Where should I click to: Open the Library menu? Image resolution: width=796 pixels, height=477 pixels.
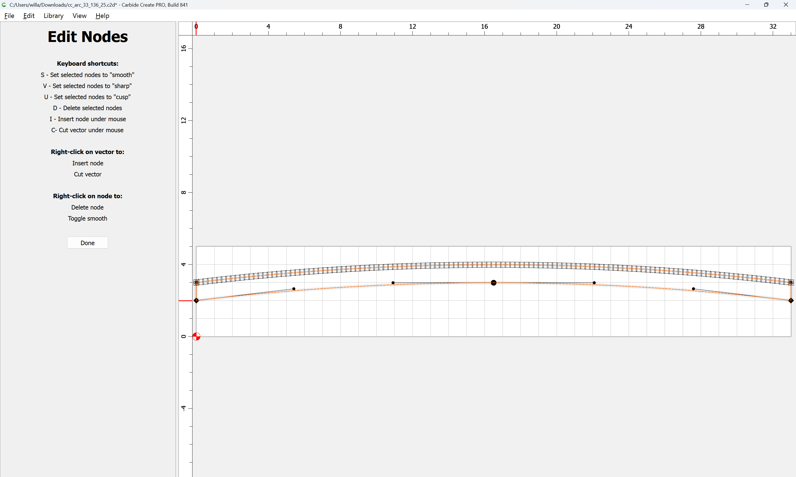point(53,16)
